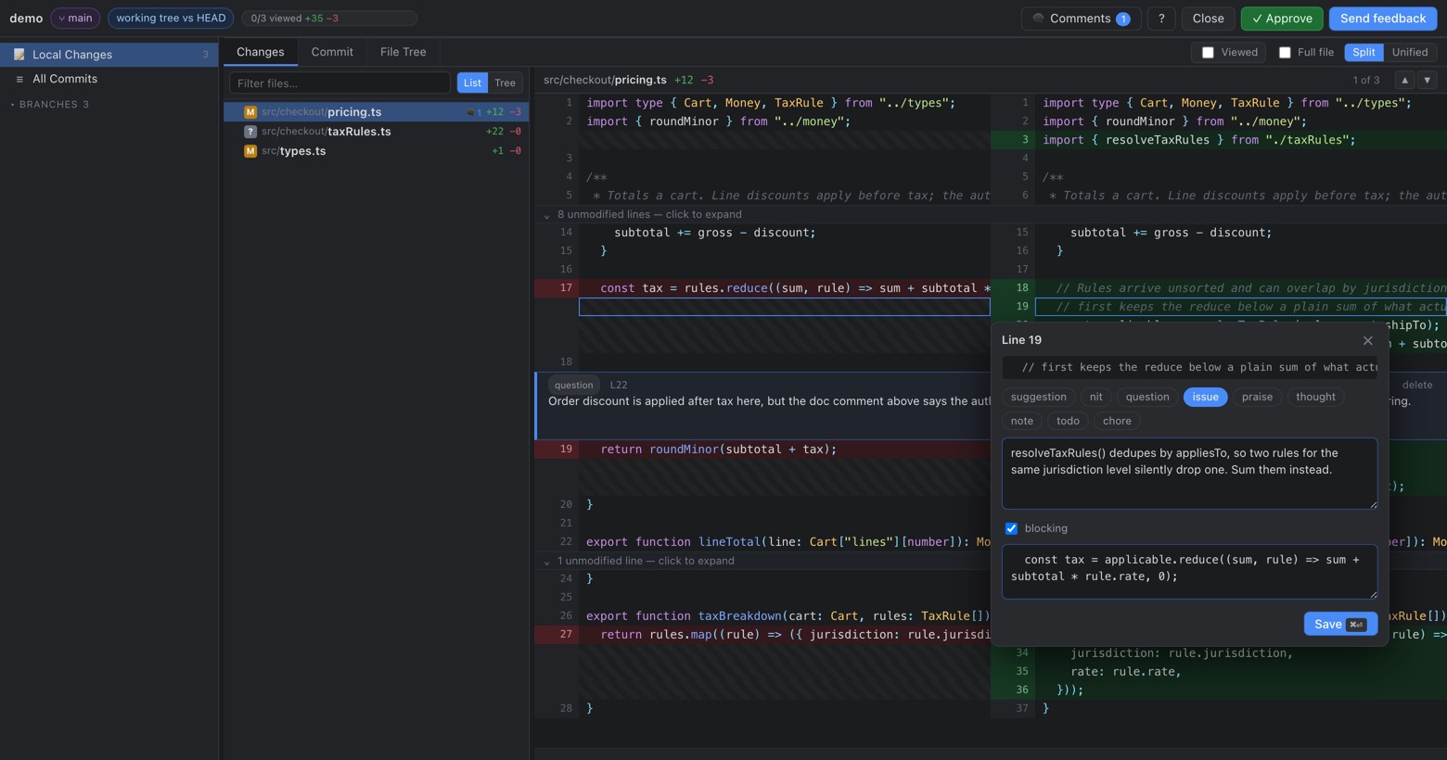The image size is (1447, 760).
Task: Click the Local Changes notepad icon
Action: (x=19, y=55)
